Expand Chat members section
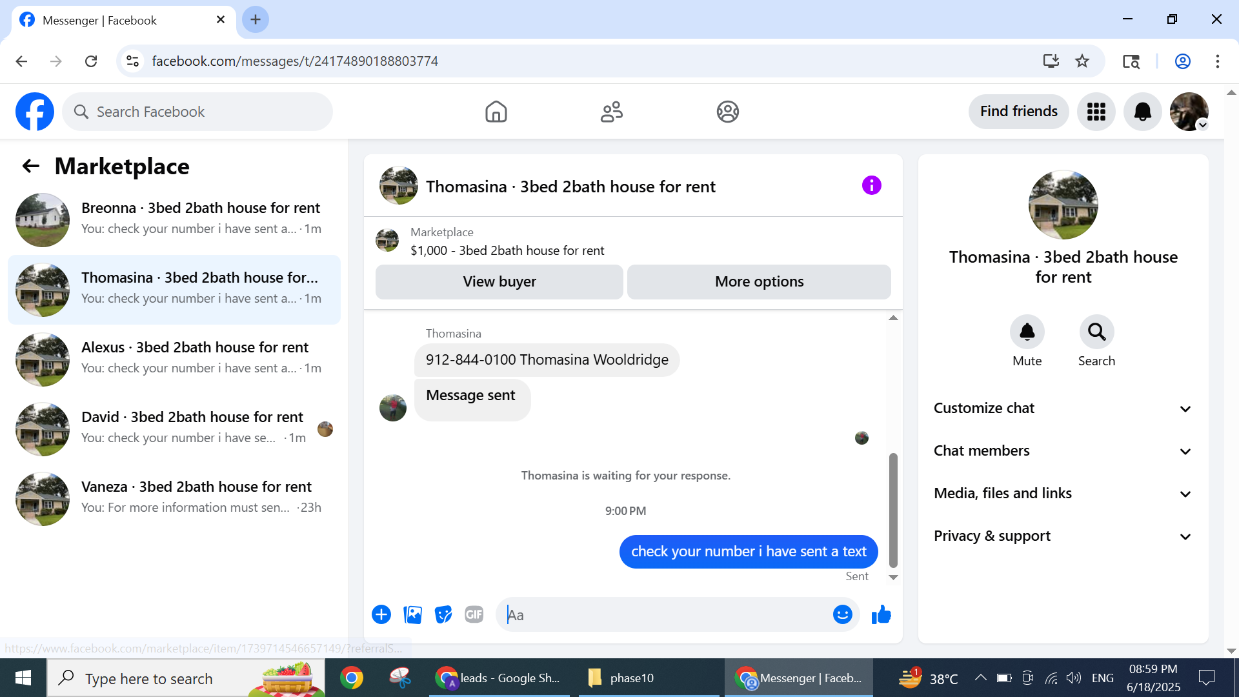The height and width of the screenshot is (697, 1239). click(1063, 451)
